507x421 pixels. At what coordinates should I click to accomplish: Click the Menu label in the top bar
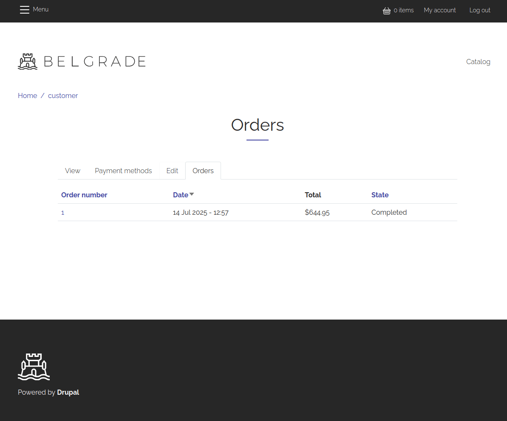41,9
